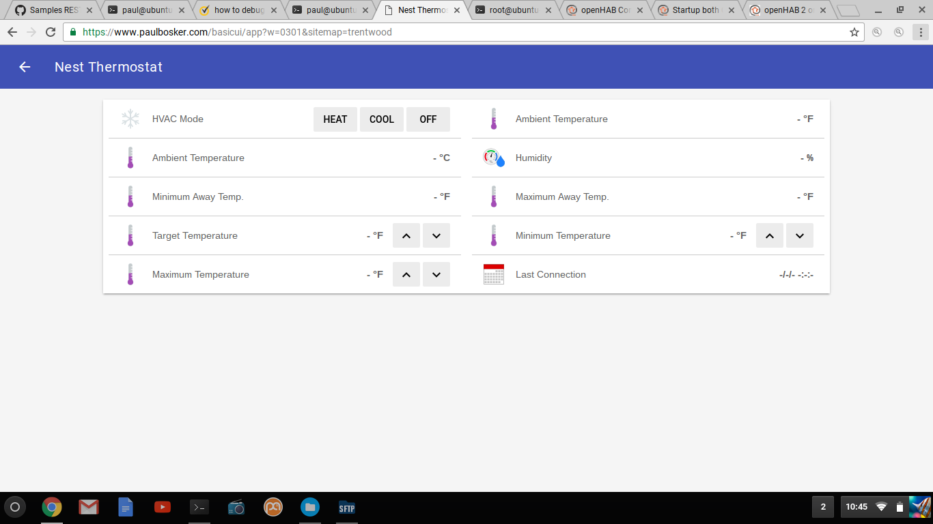933x524 pixels.
Task: Click the Humidity gauge icon
Action: tap(493, 158)
